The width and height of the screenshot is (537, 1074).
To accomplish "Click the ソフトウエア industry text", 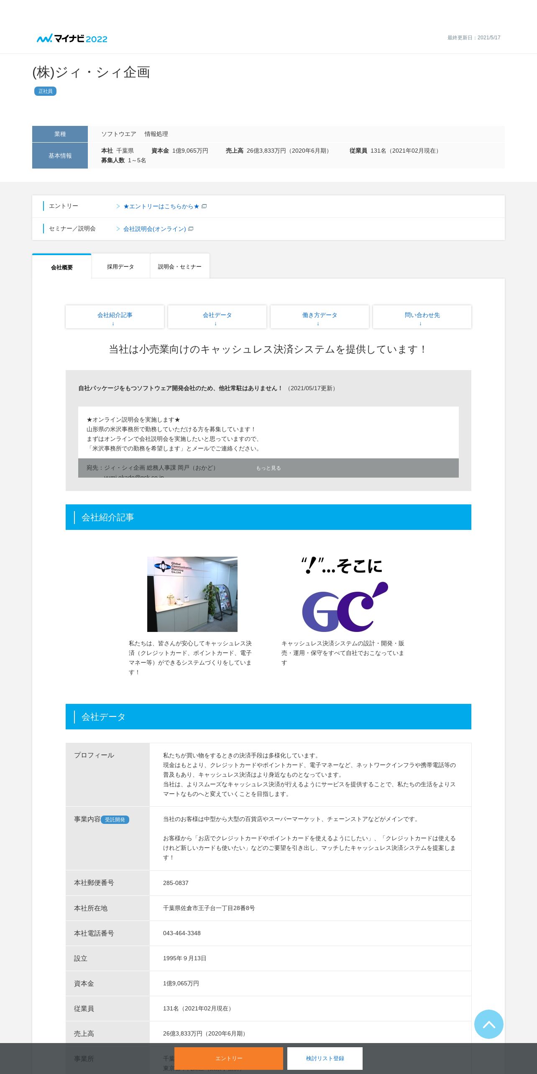I will point(119,134).
